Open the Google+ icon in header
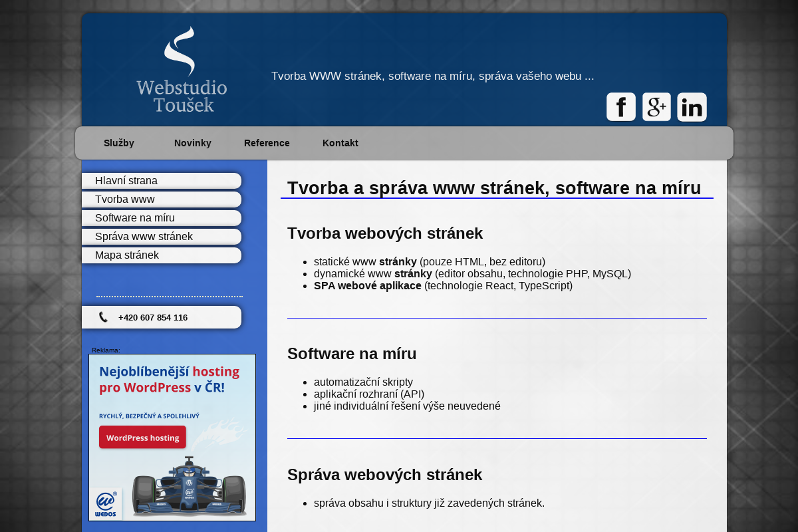The image size is (798, 532). pyautogui.click(x=656, y=106)
